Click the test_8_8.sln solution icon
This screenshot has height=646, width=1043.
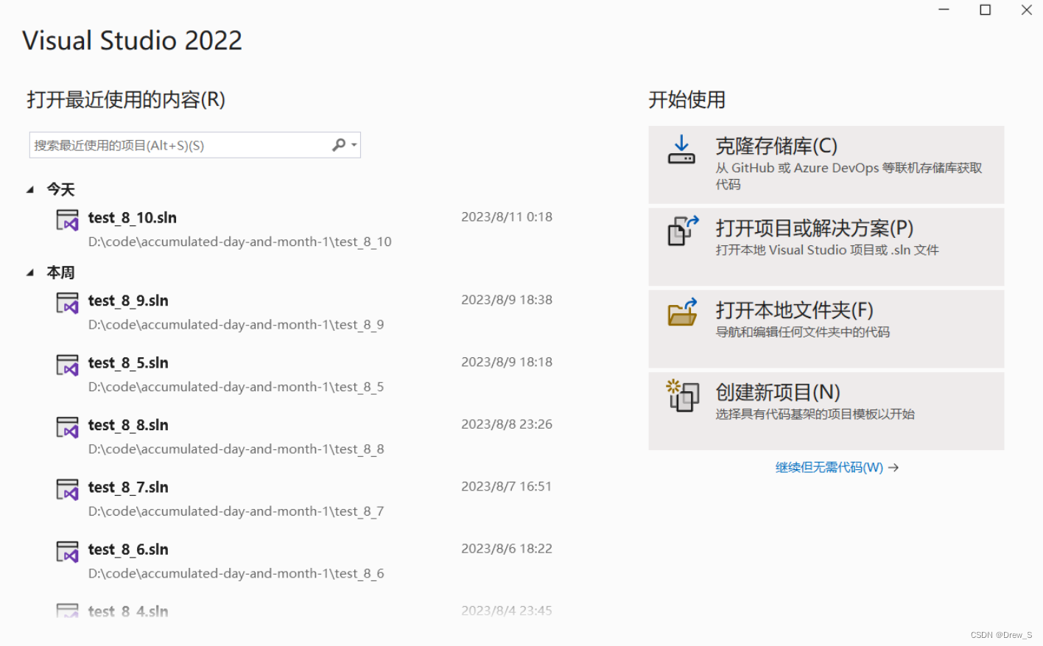point(68,427)
